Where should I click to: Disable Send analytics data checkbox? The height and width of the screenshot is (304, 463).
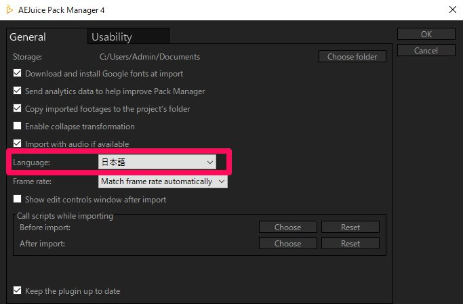(x=18, y=91)
